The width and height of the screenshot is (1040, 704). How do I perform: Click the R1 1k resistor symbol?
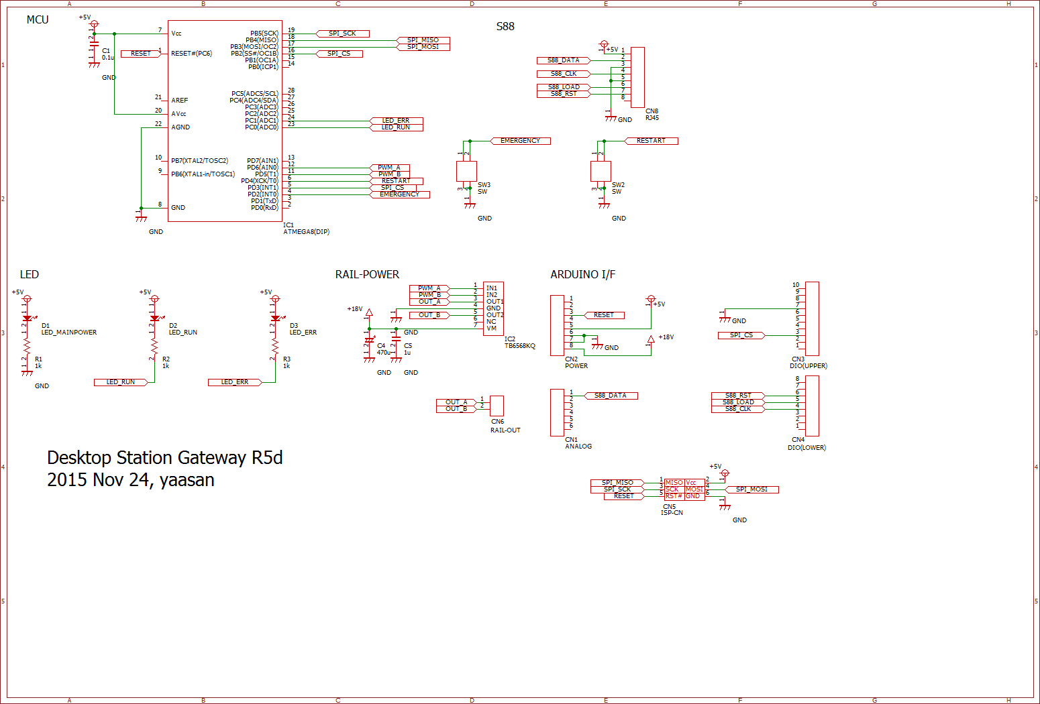pyautogui.click(x=27, y=347)
